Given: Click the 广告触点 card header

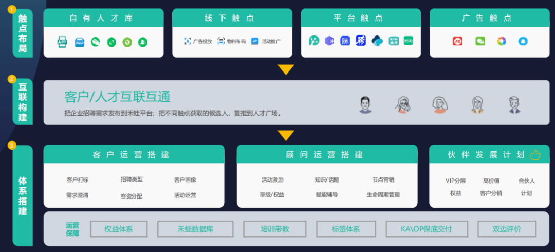Looking at the screenshot, I should (490, 17).
